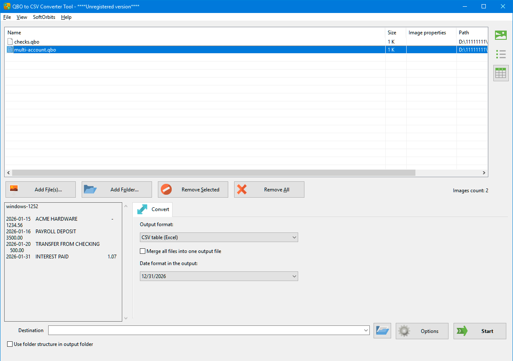Click Add Folder button

point(117,189)
